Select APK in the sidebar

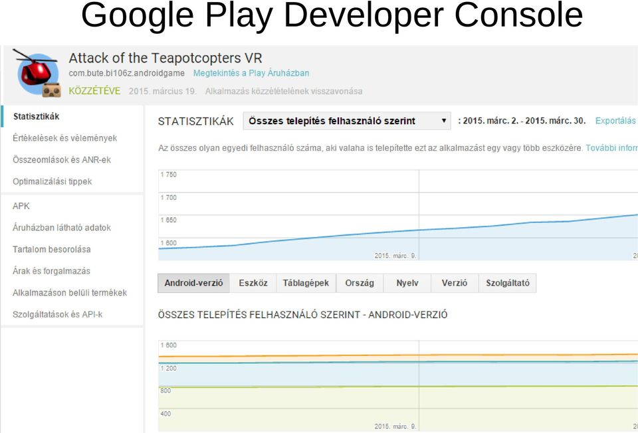(21, 206)
